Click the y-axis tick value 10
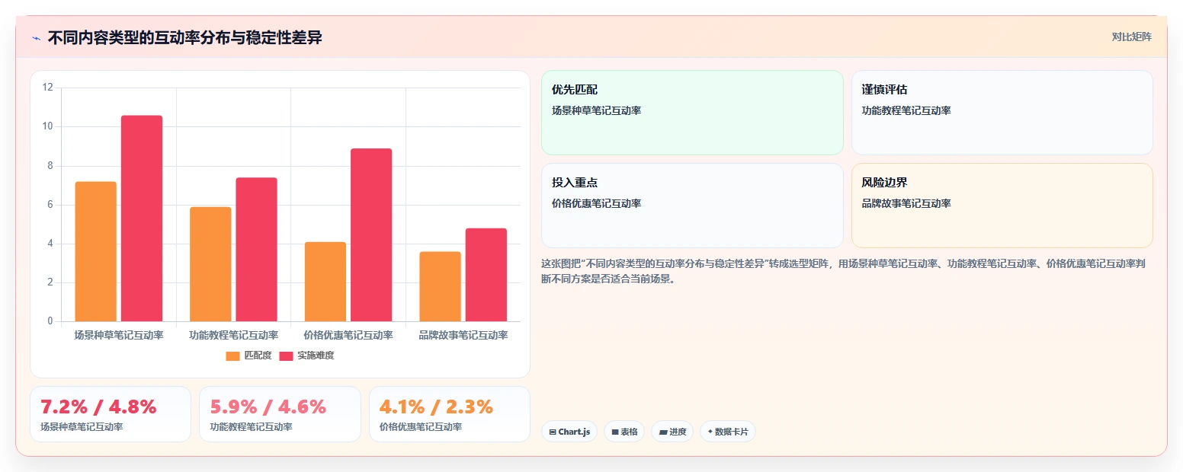This screenshot has width=1183, height=472. tap(47, 126)
